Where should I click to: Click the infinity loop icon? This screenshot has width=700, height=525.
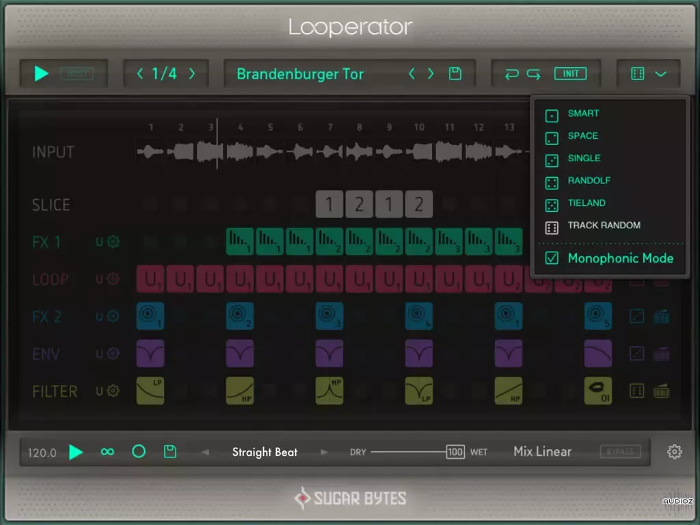click(107, 452)
